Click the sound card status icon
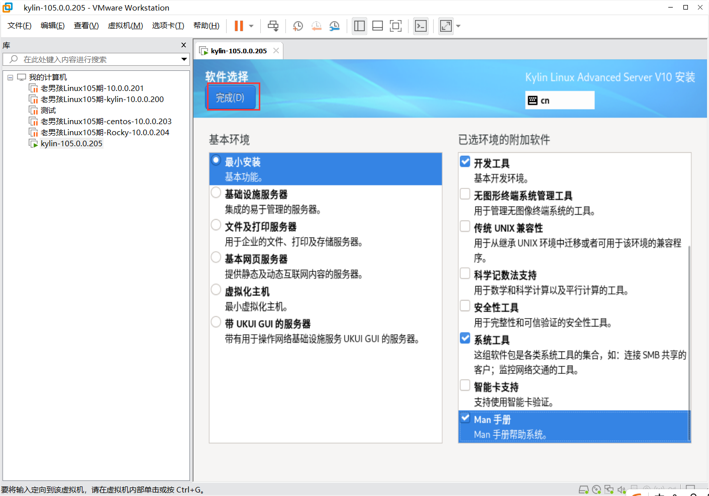 tap(622, 489)
